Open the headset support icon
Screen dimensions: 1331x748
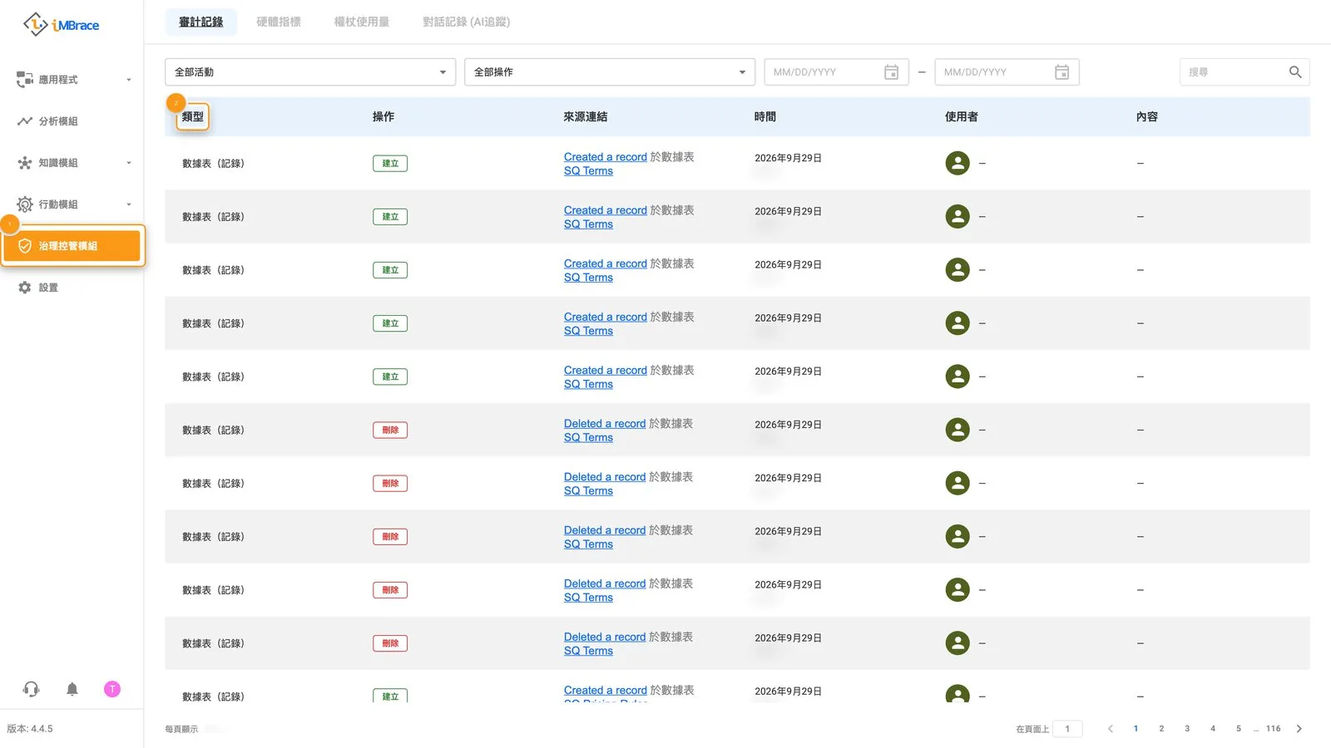(x=31, y=689)
